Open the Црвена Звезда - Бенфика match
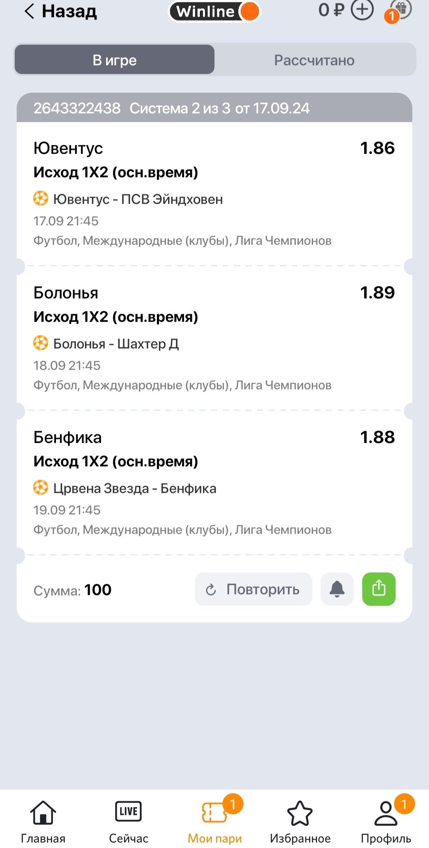 tap(135, 488)
